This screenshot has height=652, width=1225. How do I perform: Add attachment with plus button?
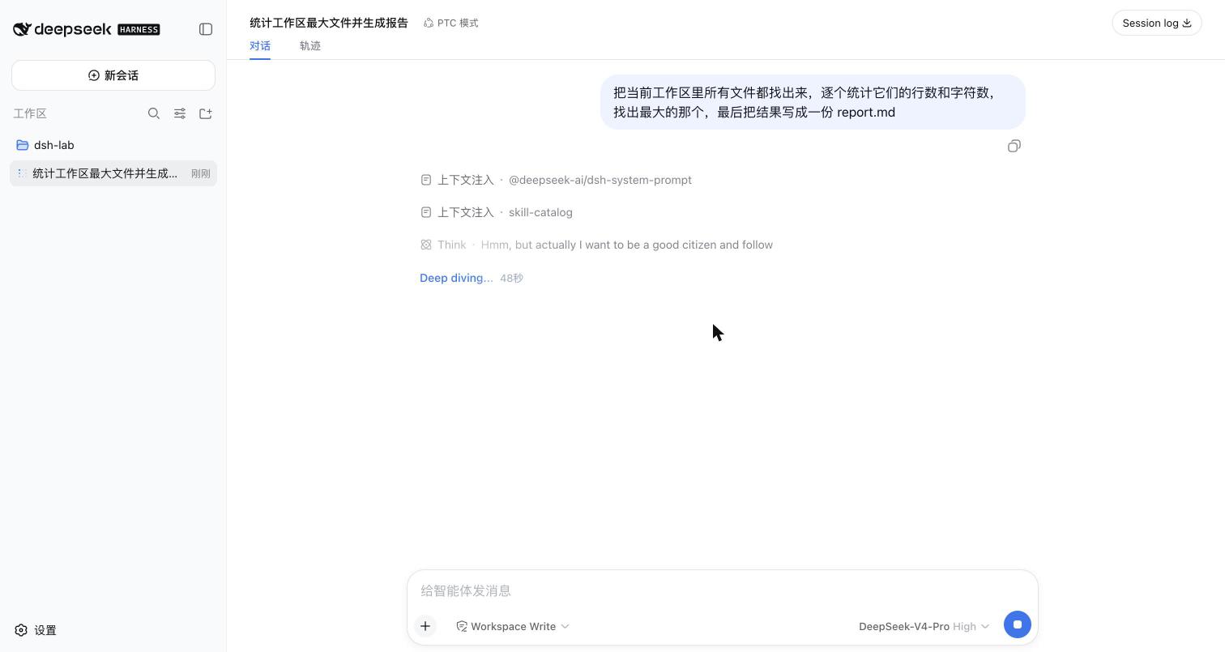pyautogui.click(x=425, y=626)
